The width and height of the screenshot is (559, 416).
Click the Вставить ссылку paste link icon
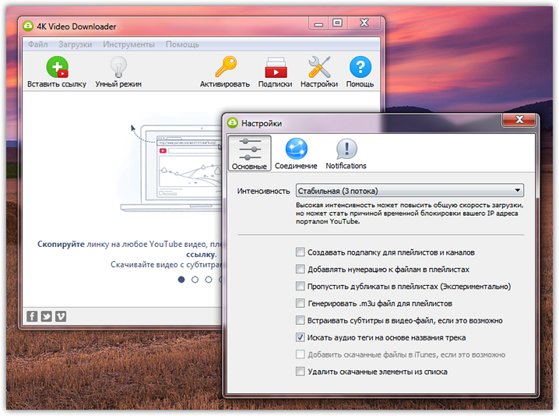click(x=57, y=67)
